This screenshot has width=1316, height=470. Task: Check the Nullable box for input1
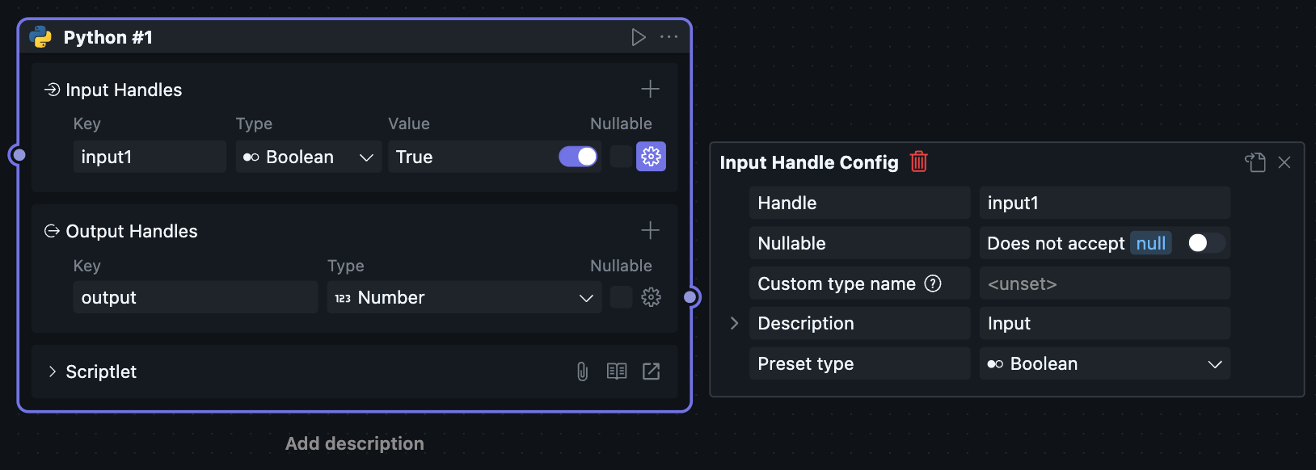point(621,157)
